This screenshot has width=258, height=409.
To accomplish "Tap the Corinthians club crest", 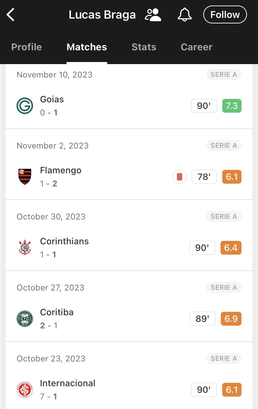I will tap(25, 247).
